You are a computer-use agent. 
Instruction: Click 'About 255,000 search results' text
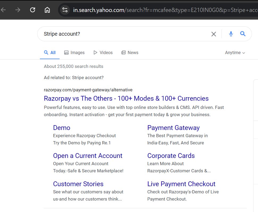click(x=74, y=66)
